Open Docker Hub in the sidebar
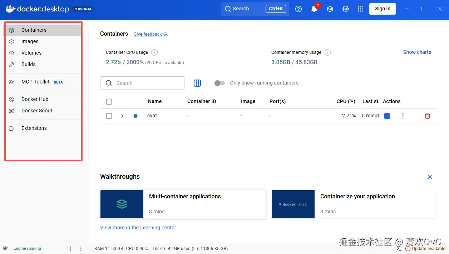Viewport: 449px width, 254px height. pos(42,100)
